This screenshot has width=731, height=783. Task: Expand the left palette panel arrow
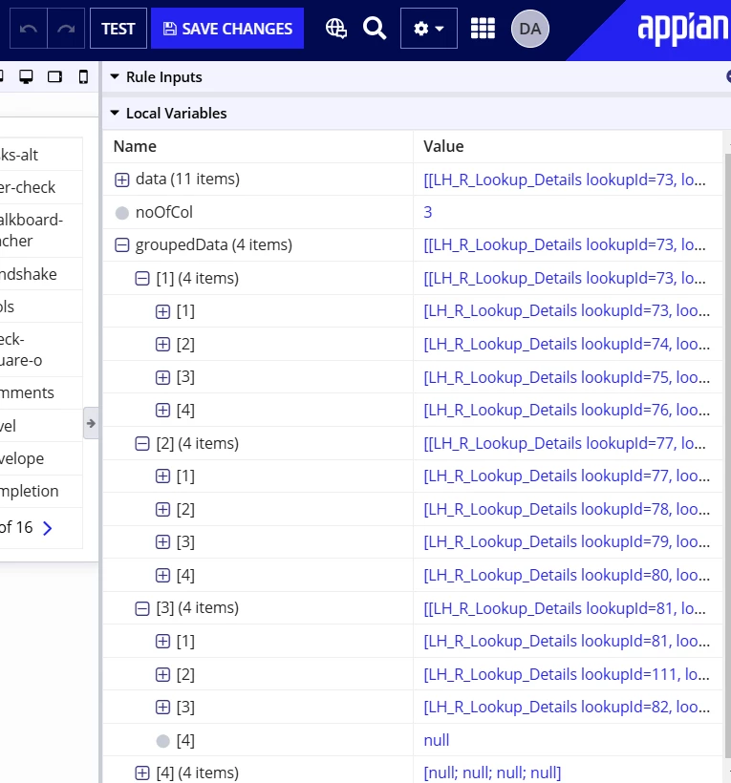[x=91, y=423]
